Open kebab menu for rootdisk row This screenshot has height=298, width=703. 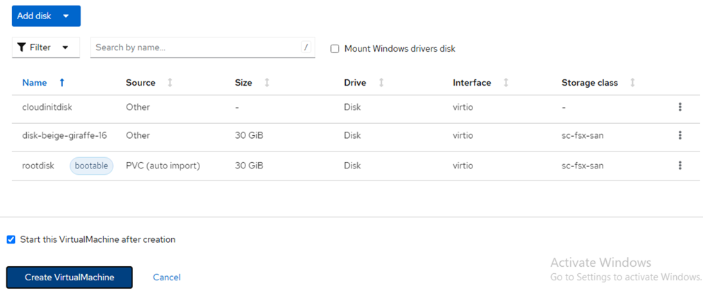[x=680, y=166]
